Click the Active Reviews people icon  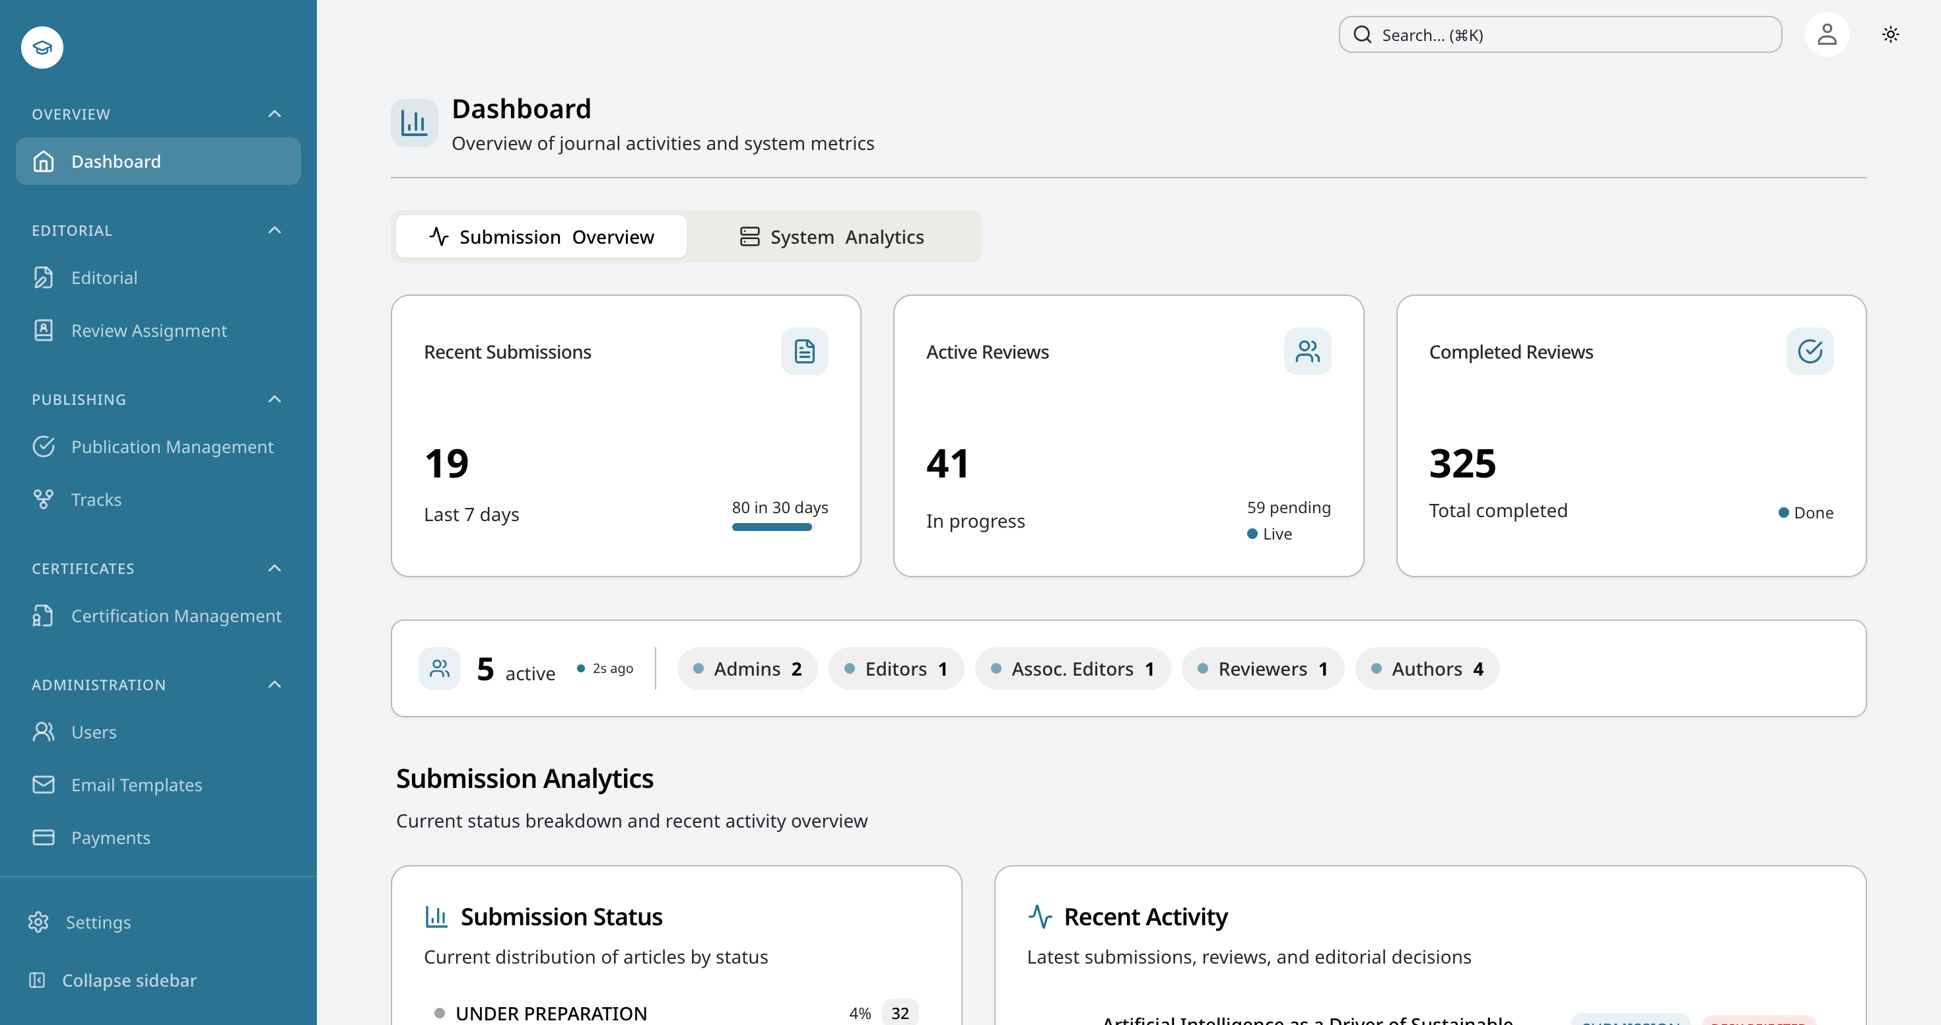point(1307,351)
